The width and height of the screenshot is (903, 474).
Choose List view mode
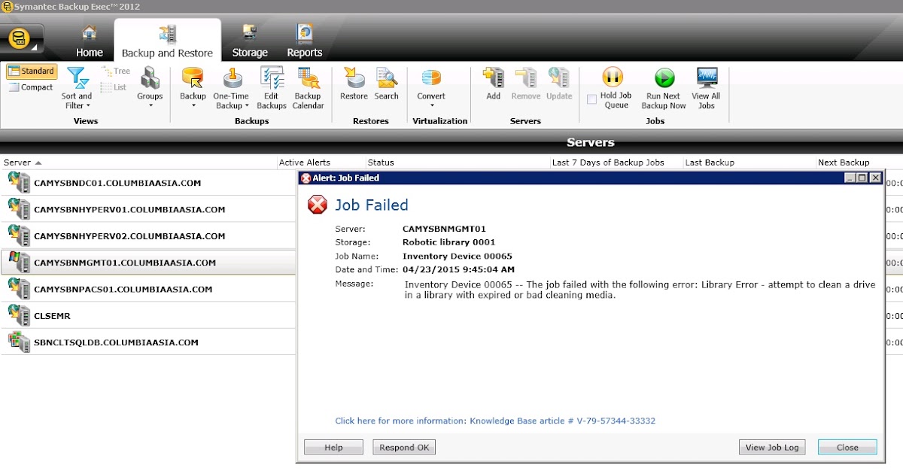pos(114,87)
